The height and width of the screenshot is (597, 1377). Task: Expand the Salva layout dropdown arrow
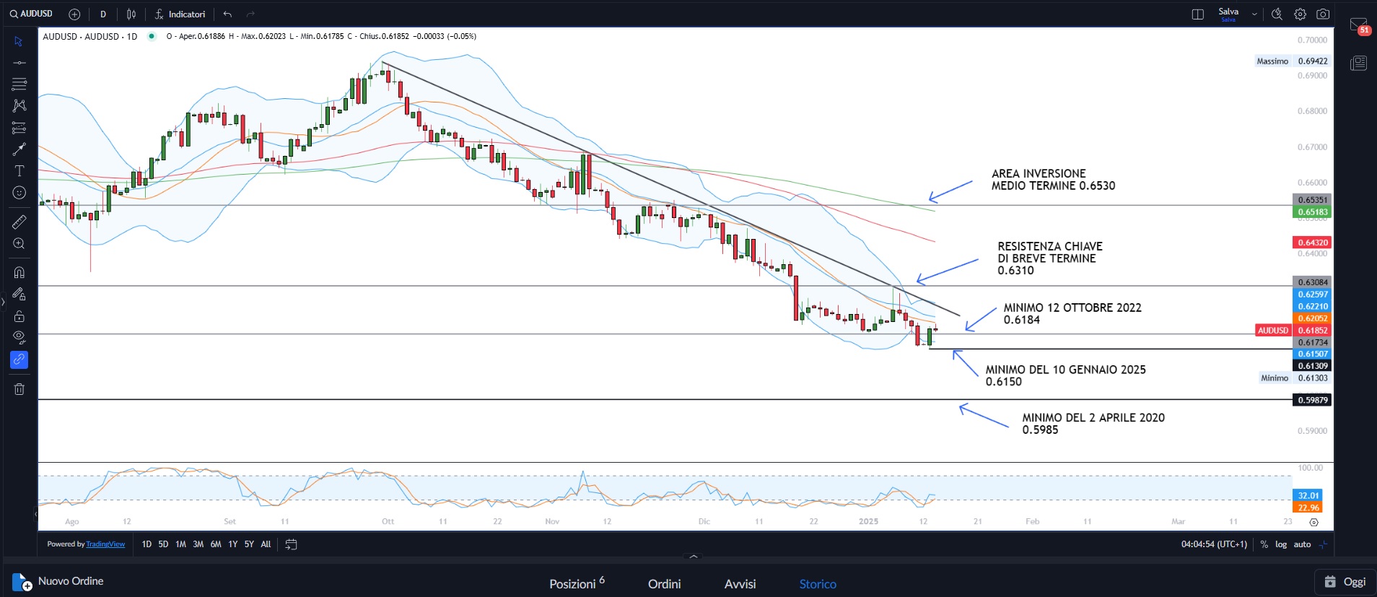[x=1254, y=14]
